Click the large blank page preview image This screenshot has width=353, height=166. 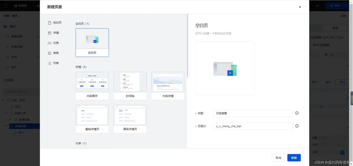tap(225, 68)
